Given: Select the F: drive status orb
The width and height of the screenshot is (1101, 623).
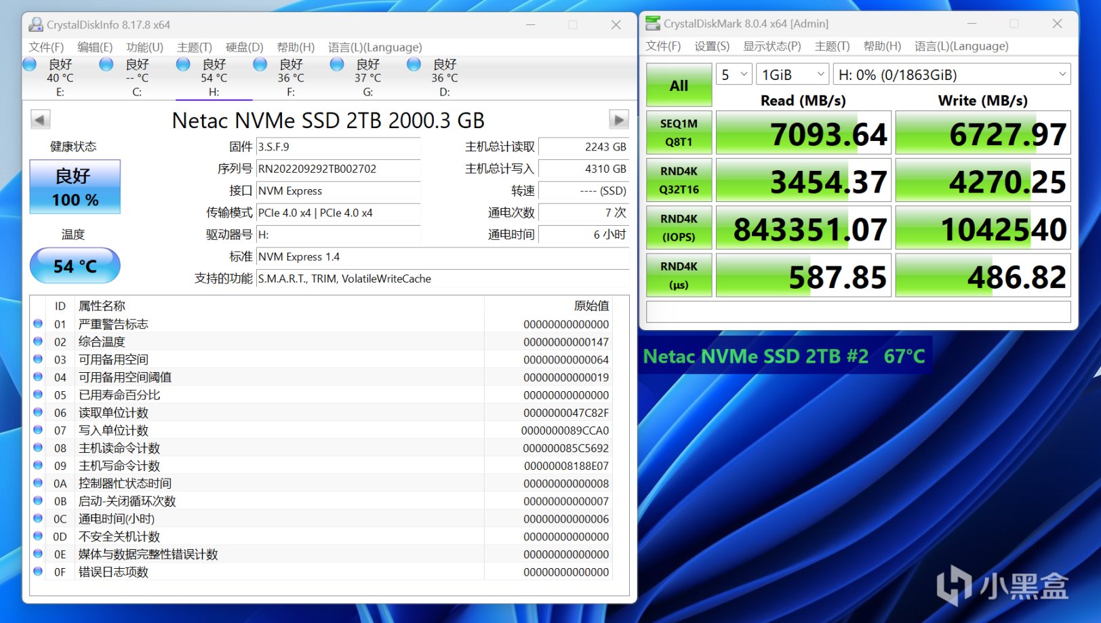Looking at the screenshot, I should (x=260, y=64).
